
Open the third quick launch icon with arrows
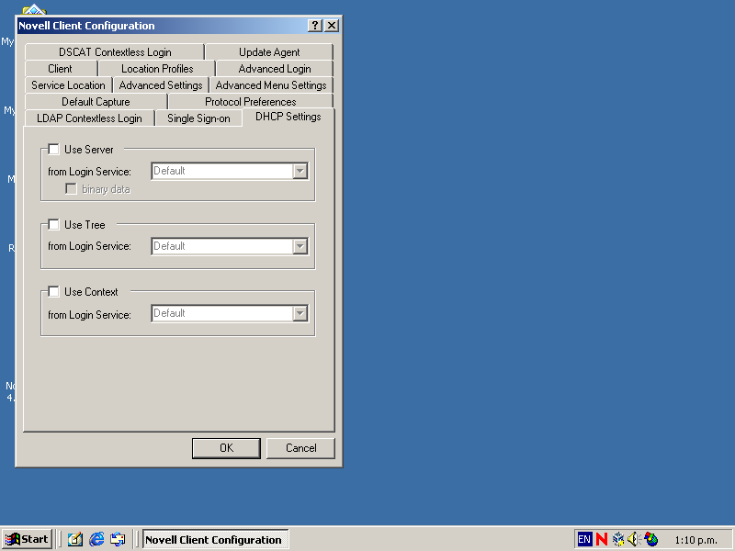click(x=118, y=539)
